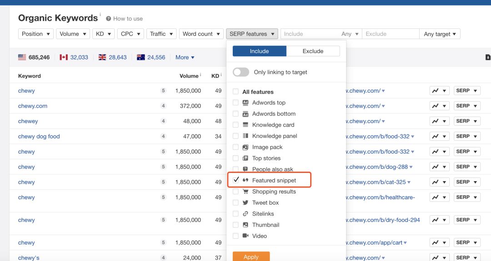
Task: Click the How to use help icon
Action: pyautogui.click(x=109, y=19)
